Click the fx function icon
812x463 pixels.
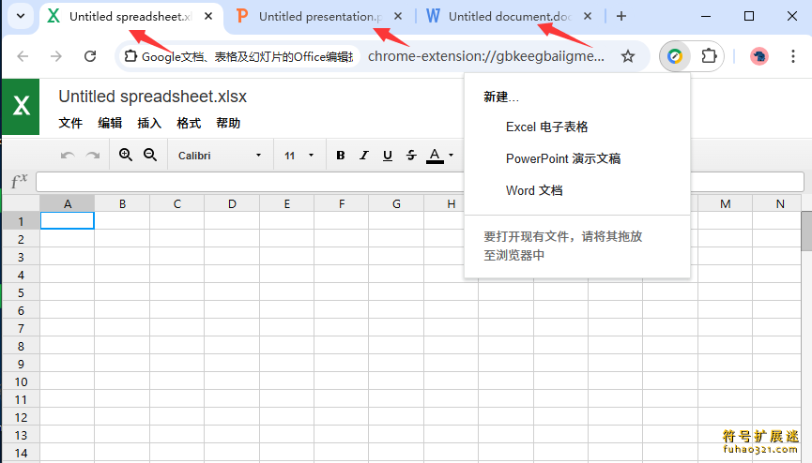pos(19,182)
